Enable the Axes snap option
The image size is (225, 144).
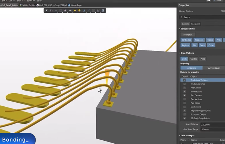coord(203,59)
